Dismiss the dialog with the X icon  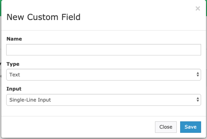click(x=198, y=8)
